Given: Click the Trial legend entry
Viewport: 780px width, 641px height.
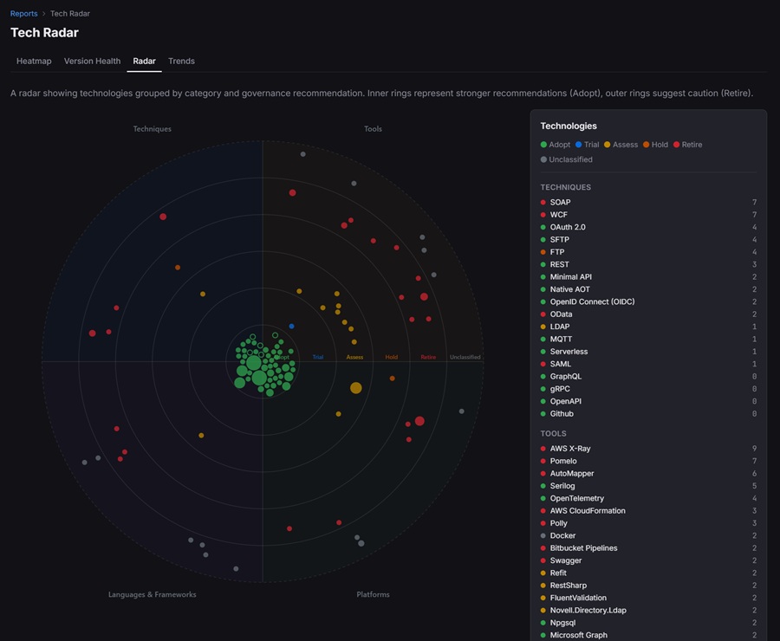Looking at the screenshot, I should (x=587, y=145).
